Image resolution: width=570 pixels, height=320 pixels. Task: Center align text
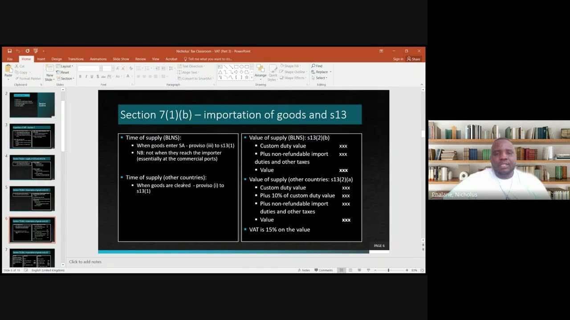point(144,76)
